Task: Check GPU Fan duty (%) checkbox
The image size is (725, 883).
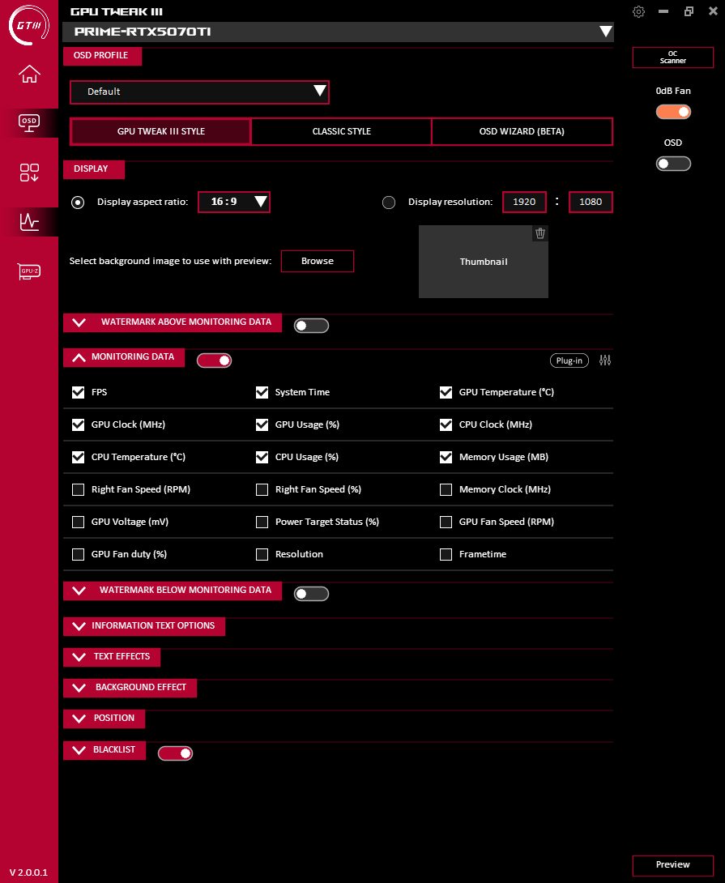Action: pyautogui.click(x=79, y=555)
